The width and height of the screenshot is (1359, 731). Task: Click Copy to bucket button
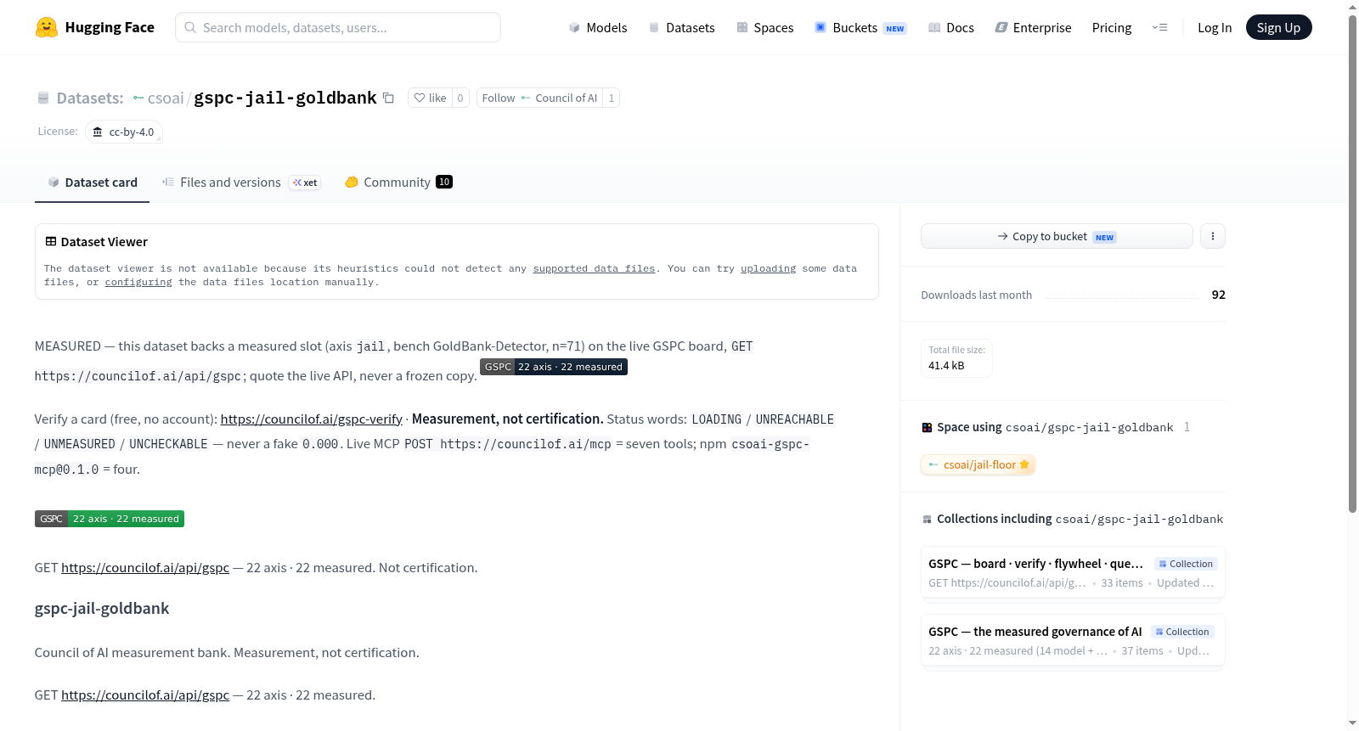(x=1057, y=236)
